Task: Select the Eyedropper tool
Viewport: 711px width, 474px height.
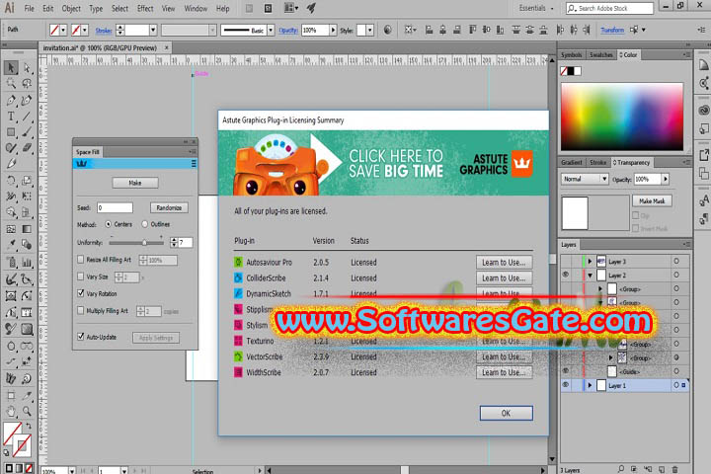Action: click(x=11, y=245)
